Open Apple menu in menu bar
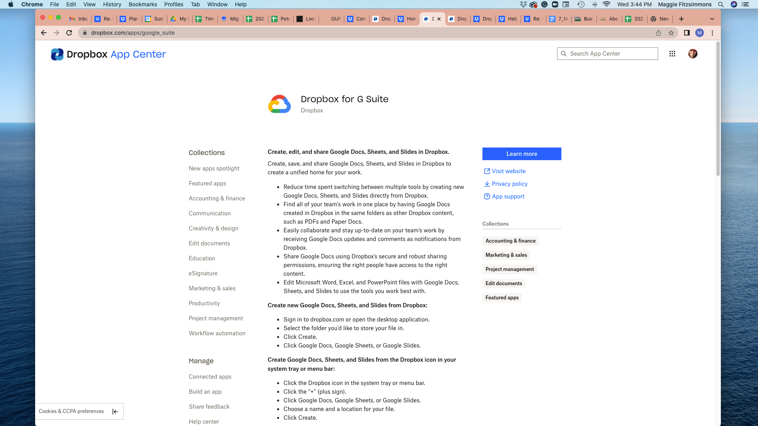Screen dimensions: 758x426 click(11, 4)
